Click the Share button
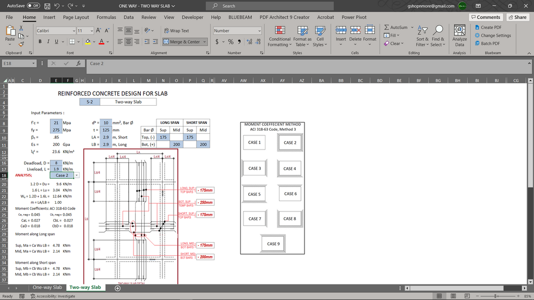The width and height of the screenshot is (534, 300). (518, 17)
